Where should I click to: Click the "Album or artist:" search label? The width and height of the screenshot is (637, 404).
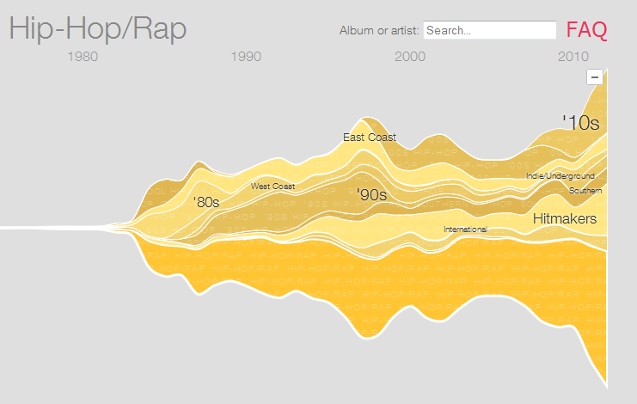pos(379,31)
